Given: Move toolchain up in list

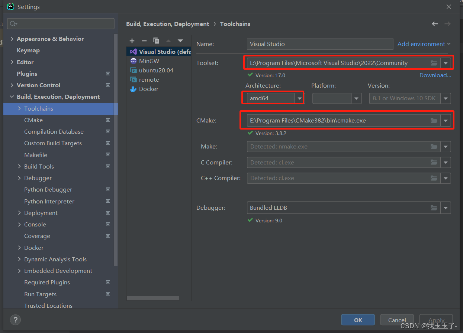Looking at the screenshot, I should pos(168,41).
